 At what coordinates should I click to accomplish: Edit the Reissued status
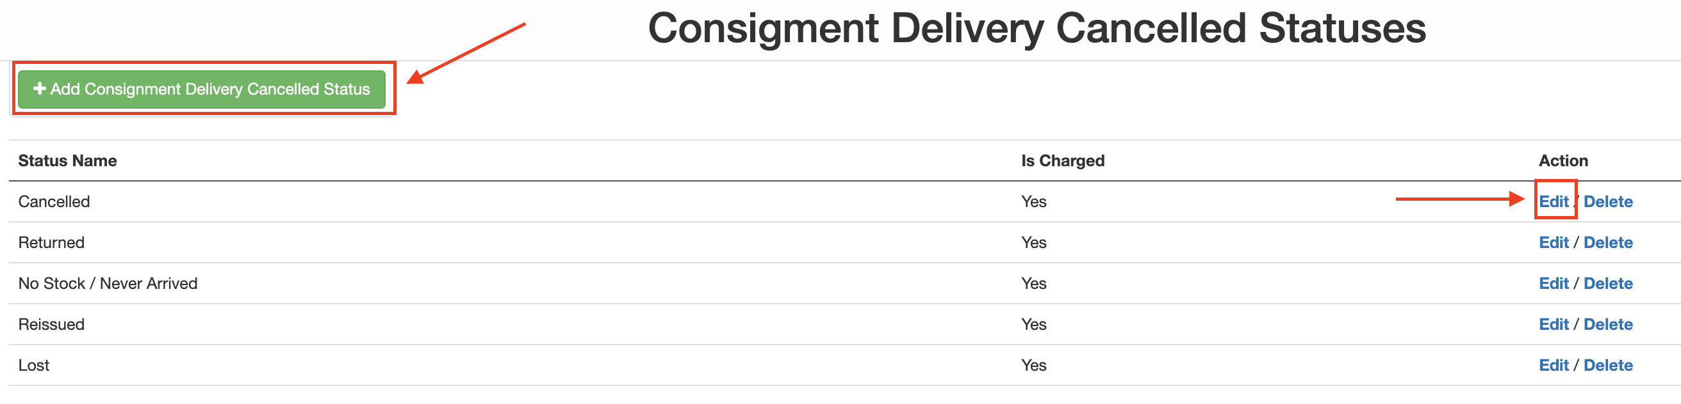tap(1555, 324)
